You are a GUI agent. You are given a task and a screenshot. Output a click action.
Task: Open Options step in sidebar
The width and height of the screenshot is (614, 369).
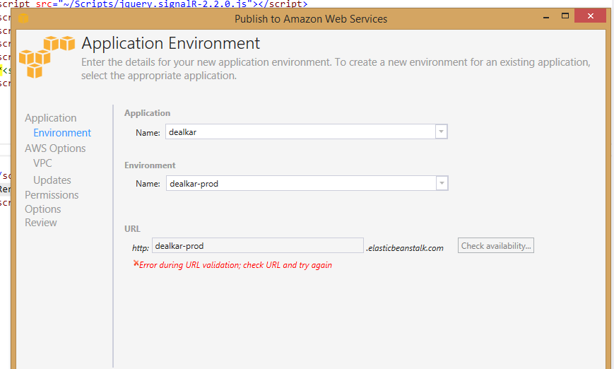[x=42, y=209]
